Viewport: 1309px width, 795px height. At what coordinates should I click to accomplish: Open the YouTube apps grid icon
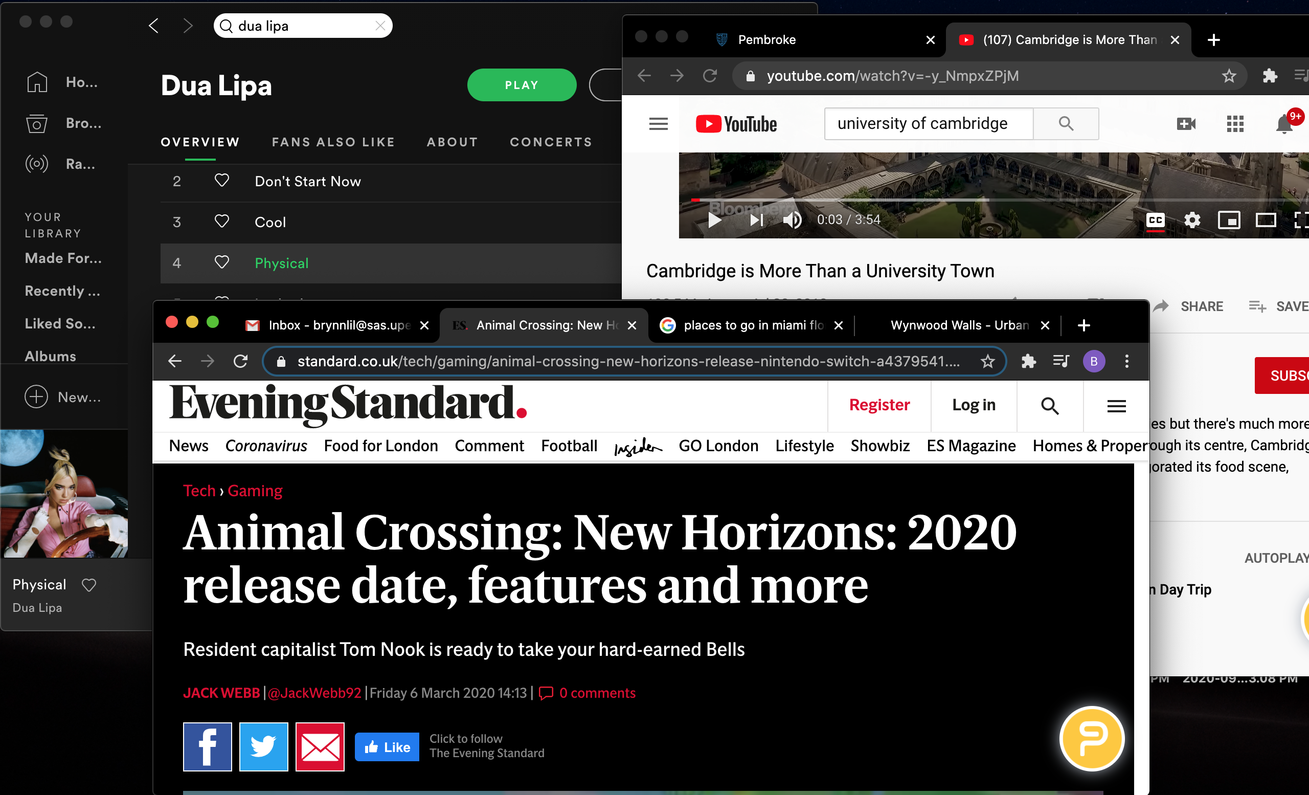(1235, 124)
